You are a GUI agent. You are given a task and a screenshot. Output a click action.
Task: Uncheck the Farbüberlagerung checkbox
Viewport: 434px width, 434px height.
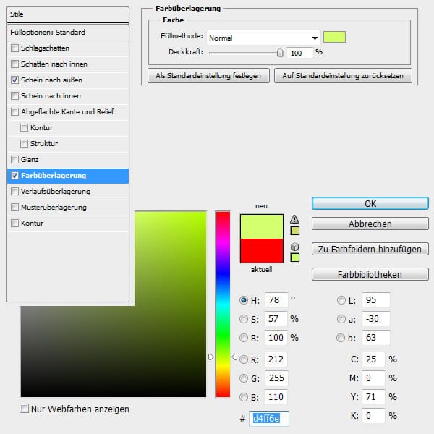click(14, 176)
